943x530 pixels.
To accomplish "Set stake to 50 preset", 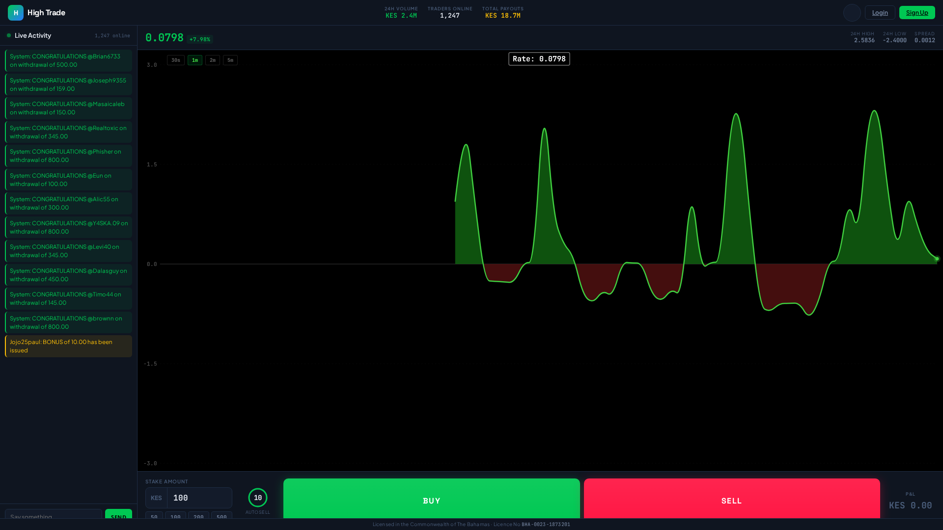I will click(x=154, y=515).
